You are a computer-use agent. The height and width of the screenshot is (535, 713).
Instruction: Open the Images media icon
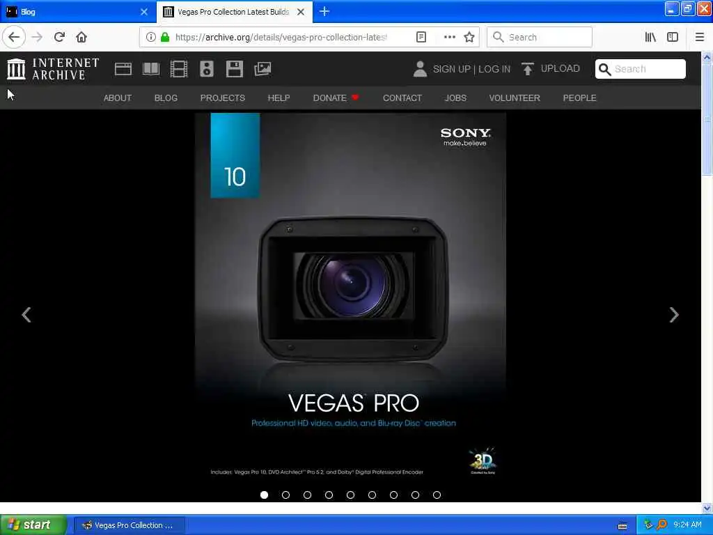point(263,69)
